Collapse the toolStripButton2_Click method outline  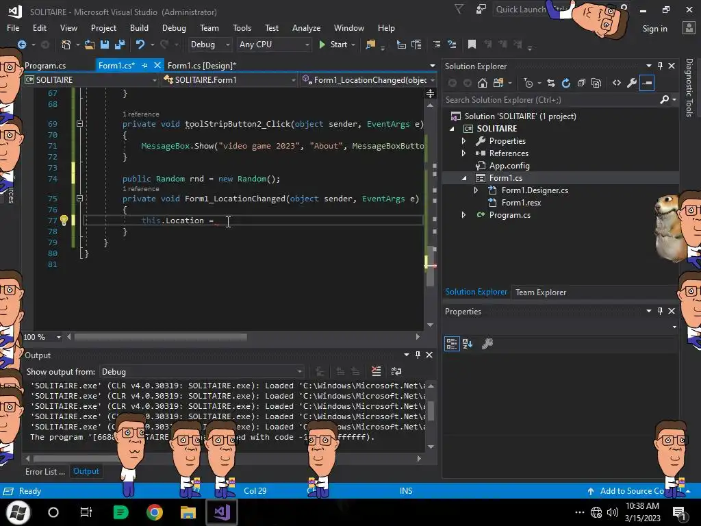[x=79, y=124]
